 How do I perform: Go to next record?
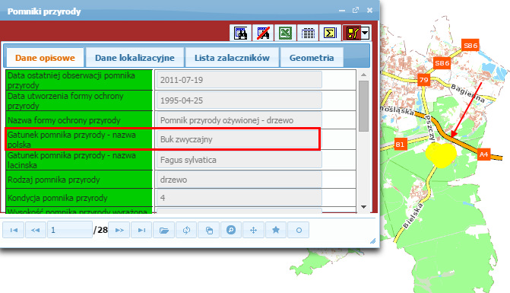pyautogui.click(x=119, y=230)
